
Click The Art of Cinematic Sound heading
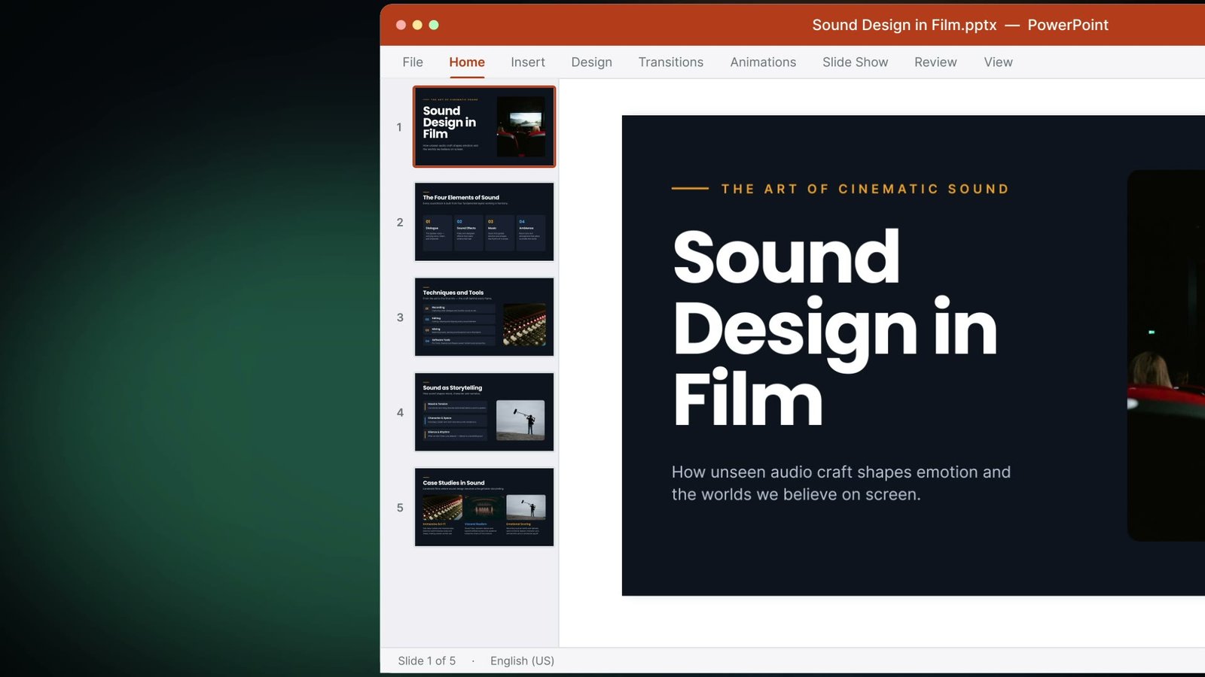865,189
